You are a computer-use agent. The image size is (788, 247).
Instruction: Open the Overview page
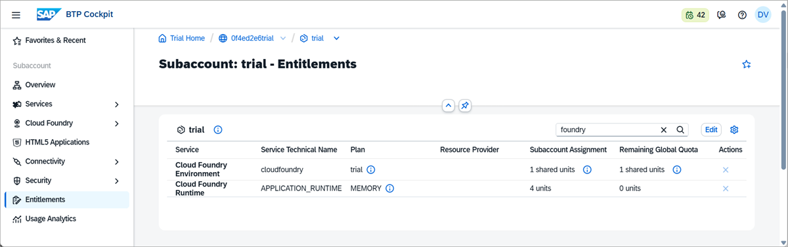pyautogui.click(x=40, y=85)
